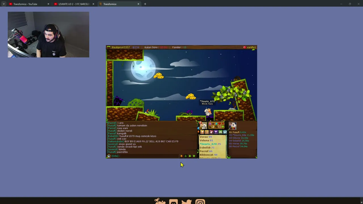
Task: Open a new browser tab with plus button
Action: [x=145, y=4]
